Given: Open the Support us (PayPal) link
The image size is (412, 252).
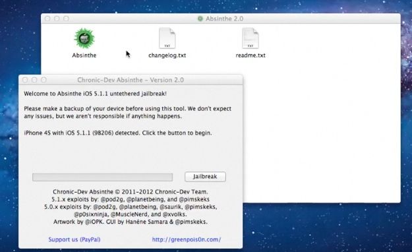Looking at the screenshot, I should [74, 239].
